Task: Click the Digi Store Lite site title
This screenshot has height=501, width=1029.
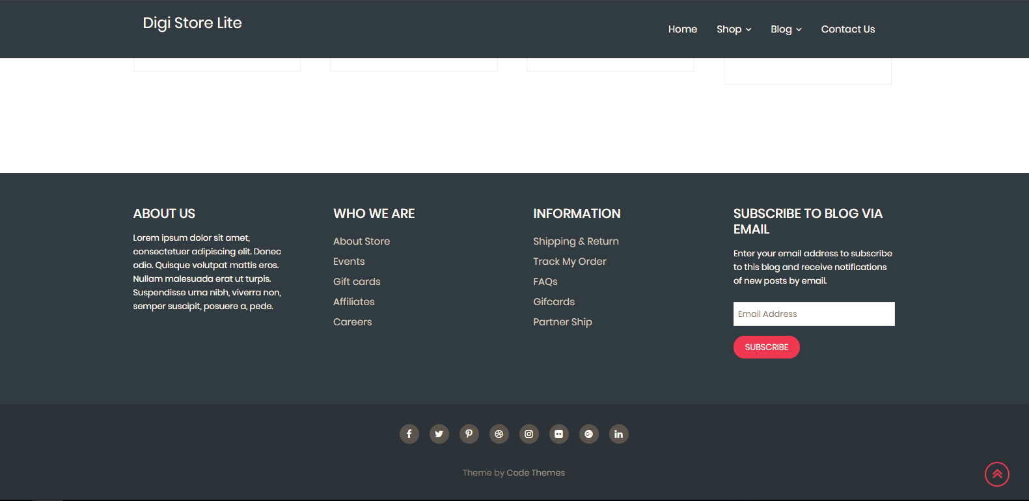Action: pos(192,23)
